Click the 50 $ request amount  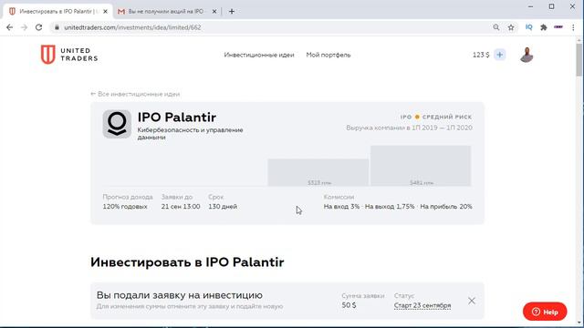click(349, 305)
